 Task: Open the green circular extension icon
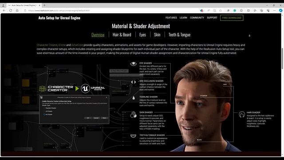tap(235, 11)
